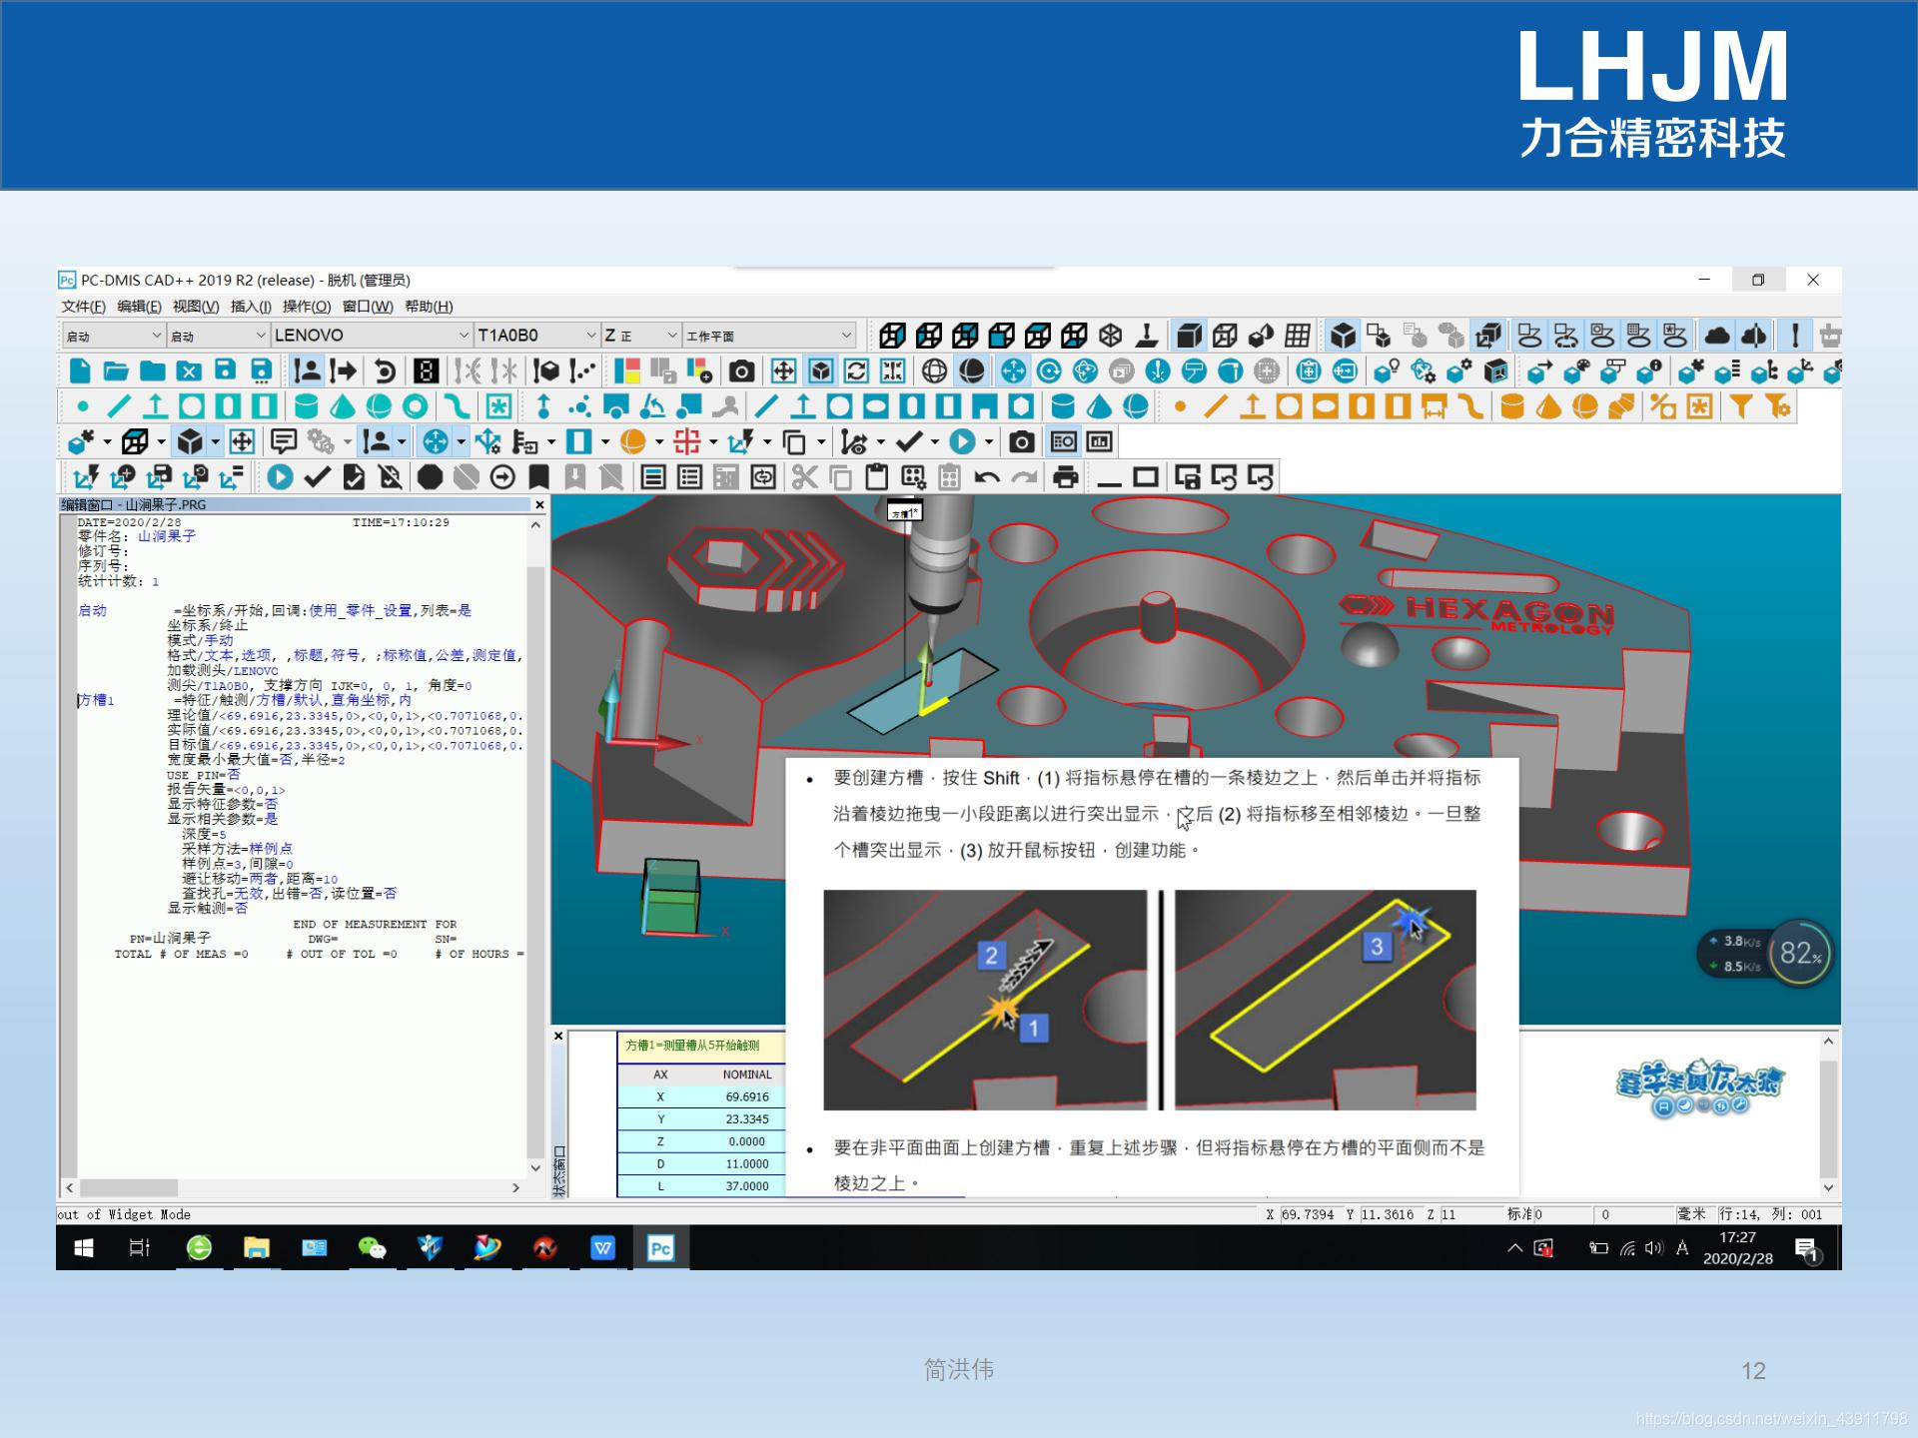The height and width of the screenshot is (1438, 1918).
Task: Click 方槽1 feature label in edit window
Action: click(x=97, y=700)
